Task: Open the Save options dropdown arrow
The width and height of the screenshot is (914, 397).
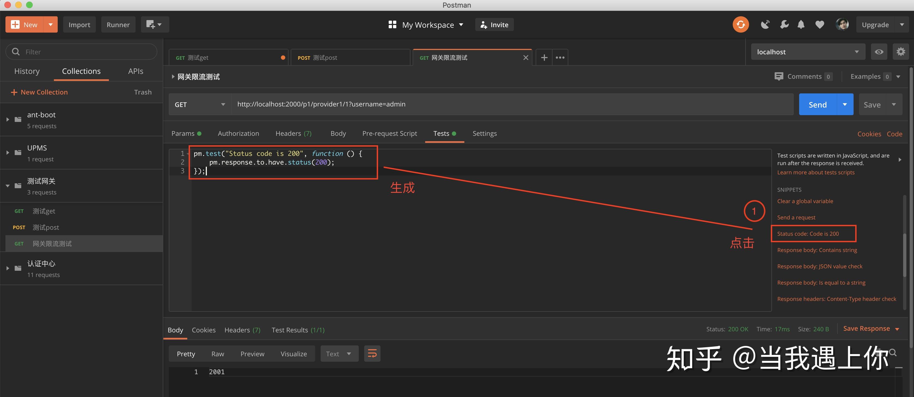Action: [x=893, y=104]
